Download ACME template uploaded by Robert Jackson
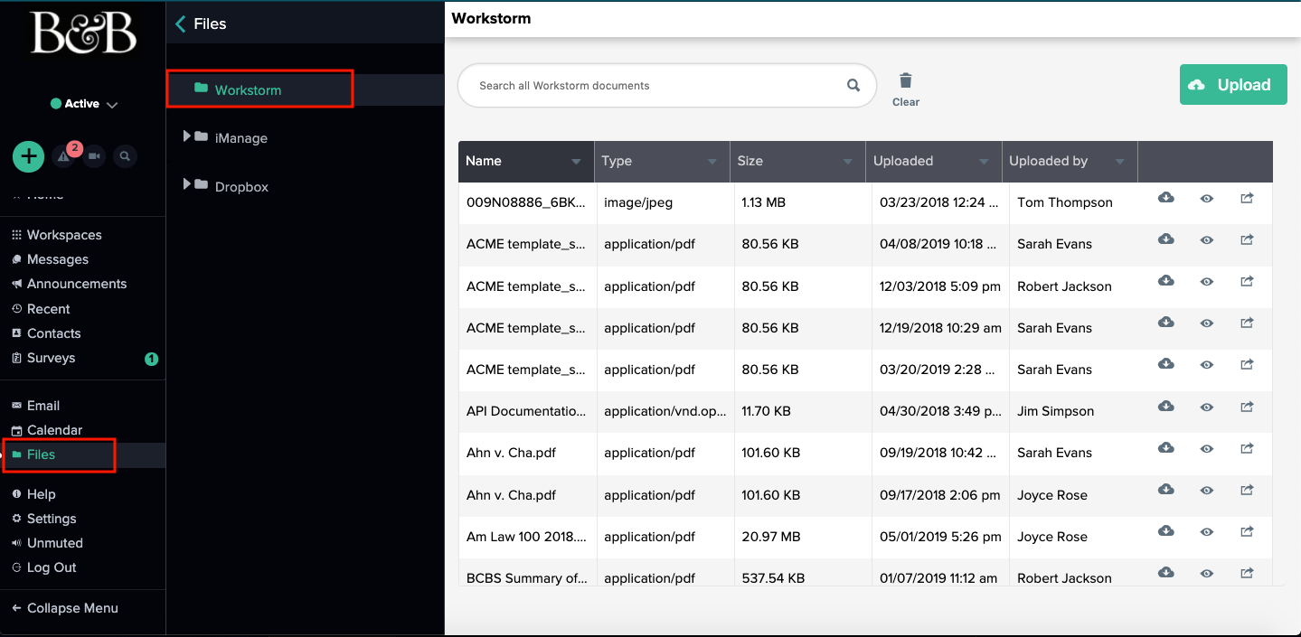 (x=1166, y=281)
